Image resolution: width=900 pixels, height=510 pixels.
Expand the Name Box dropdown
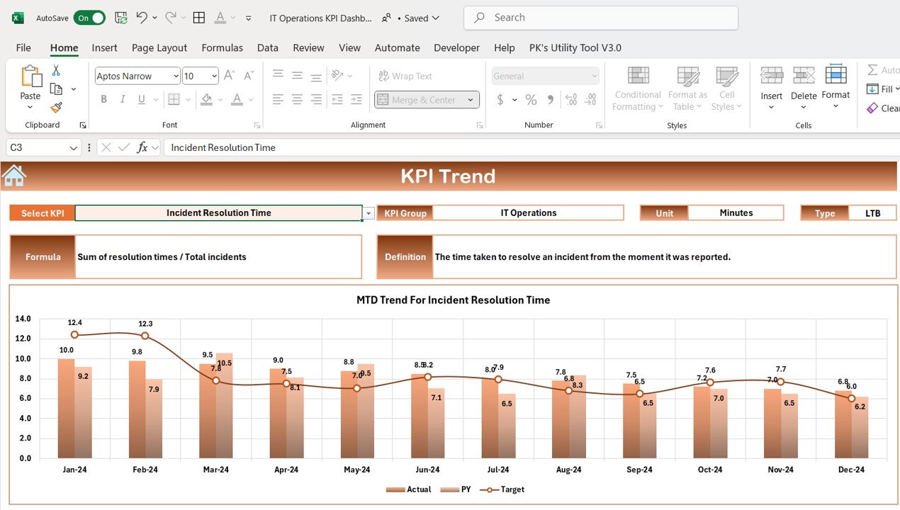(74, 147)
